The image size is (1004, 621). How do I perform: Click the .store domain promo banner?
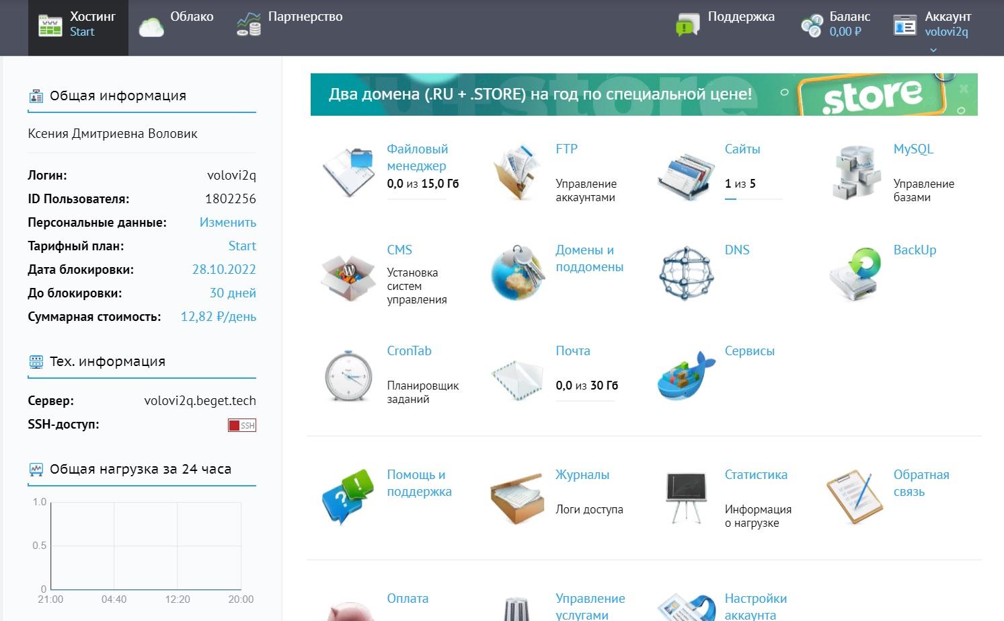pyautogui.click(x=644, y=94)
